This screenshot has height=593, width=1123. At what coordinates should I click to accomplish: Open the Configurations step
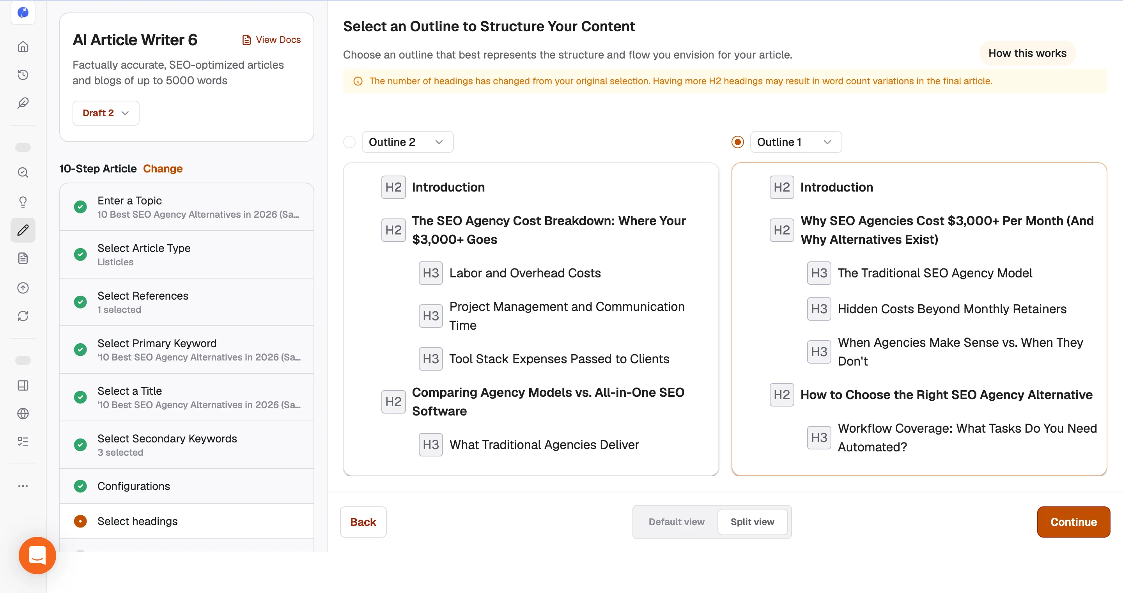[187, 486]
